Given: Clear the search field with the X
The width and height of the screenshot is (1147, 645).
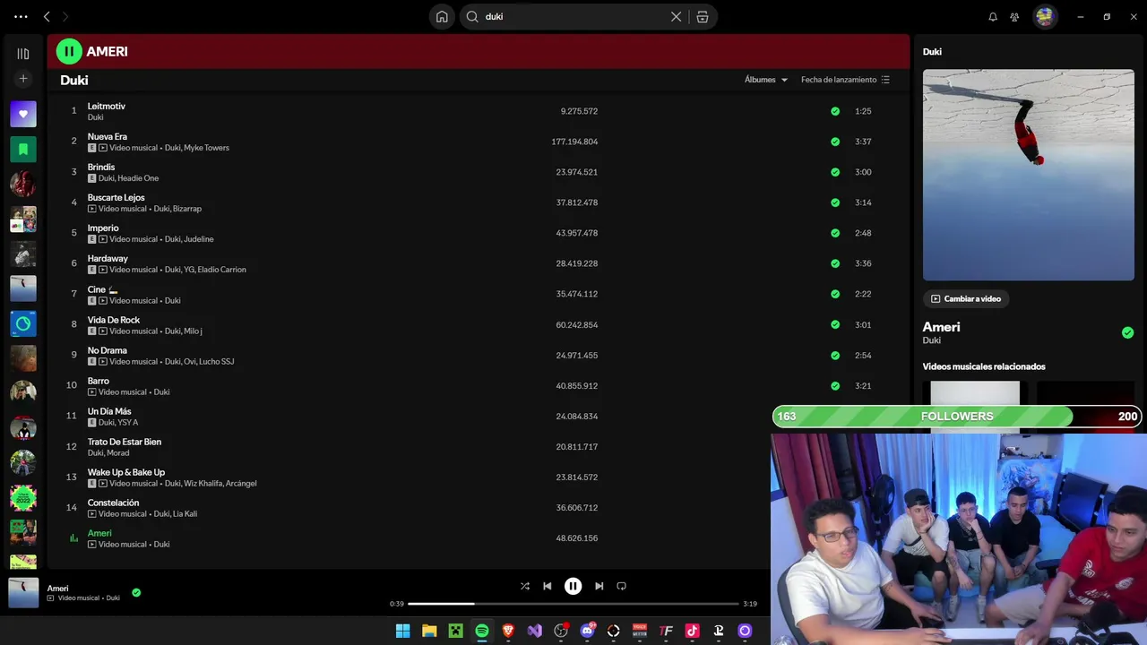Looking at the screenshot, I should [677, 16].
